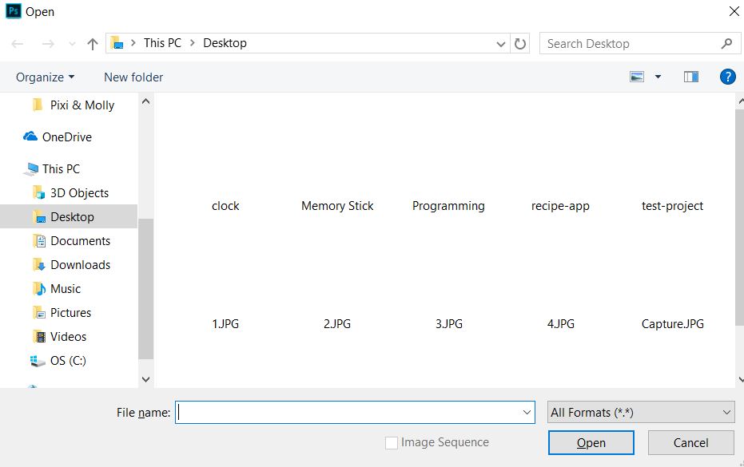744x467 pixels.
Task: Toggle the preview pane
Action: pos(690,77)
